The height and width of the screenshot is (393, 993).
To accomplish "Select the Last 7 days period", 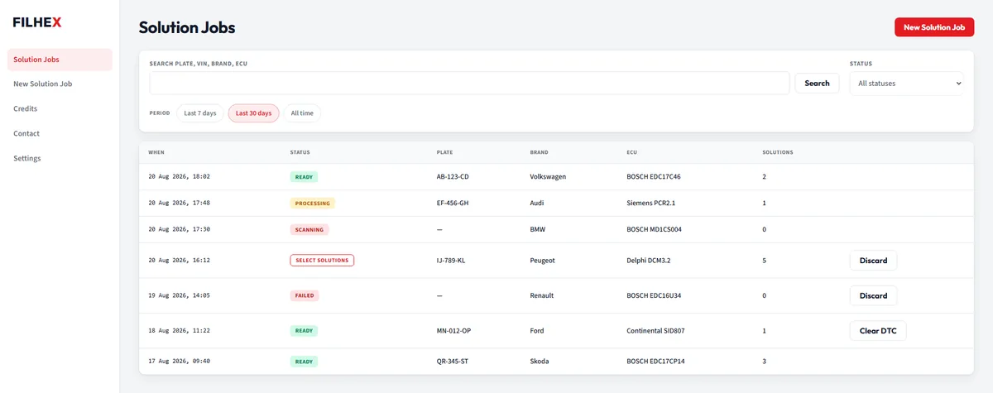I will pos(200,113).
